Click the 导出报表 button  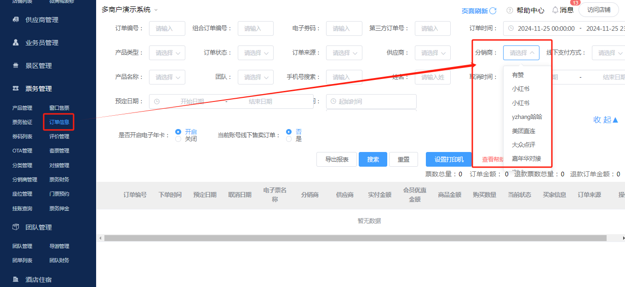337,159
